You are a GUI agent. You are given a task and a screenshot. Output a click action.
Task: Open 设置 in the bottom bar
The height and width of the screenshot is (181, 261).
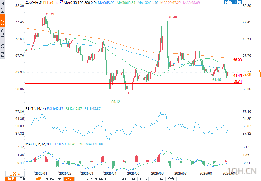pos(171,179)
